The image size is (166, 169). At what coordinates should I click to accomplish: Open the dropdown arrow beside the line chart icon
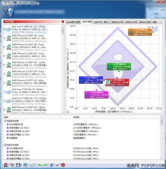[35, 165]
